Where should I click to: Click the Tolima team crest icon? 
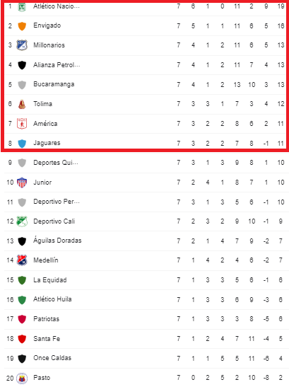tap(22, 104)
